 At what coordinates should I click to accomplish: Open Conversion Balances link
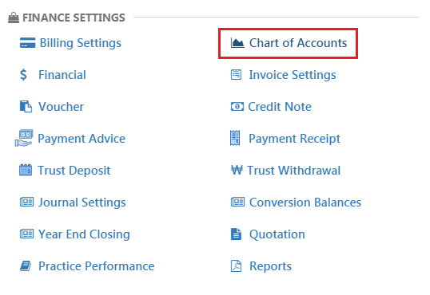305,203
